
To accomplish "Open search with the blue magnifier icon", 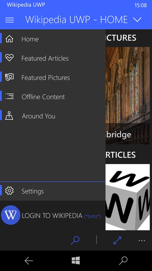I will [75, 241].
